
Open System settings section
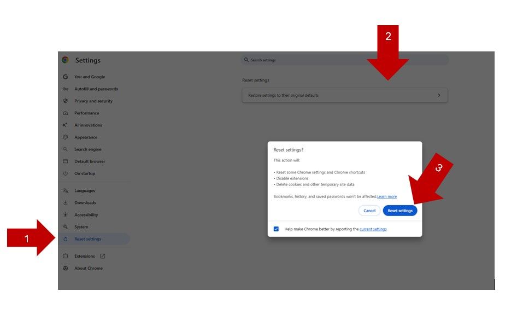(81, 227)
